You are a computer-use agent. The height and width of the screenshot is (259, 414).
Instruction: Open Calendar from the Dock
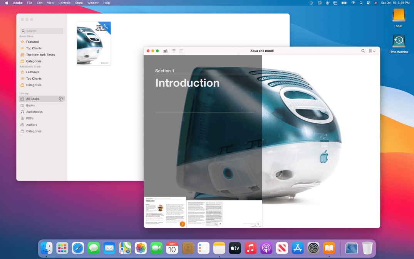point(172,248)
